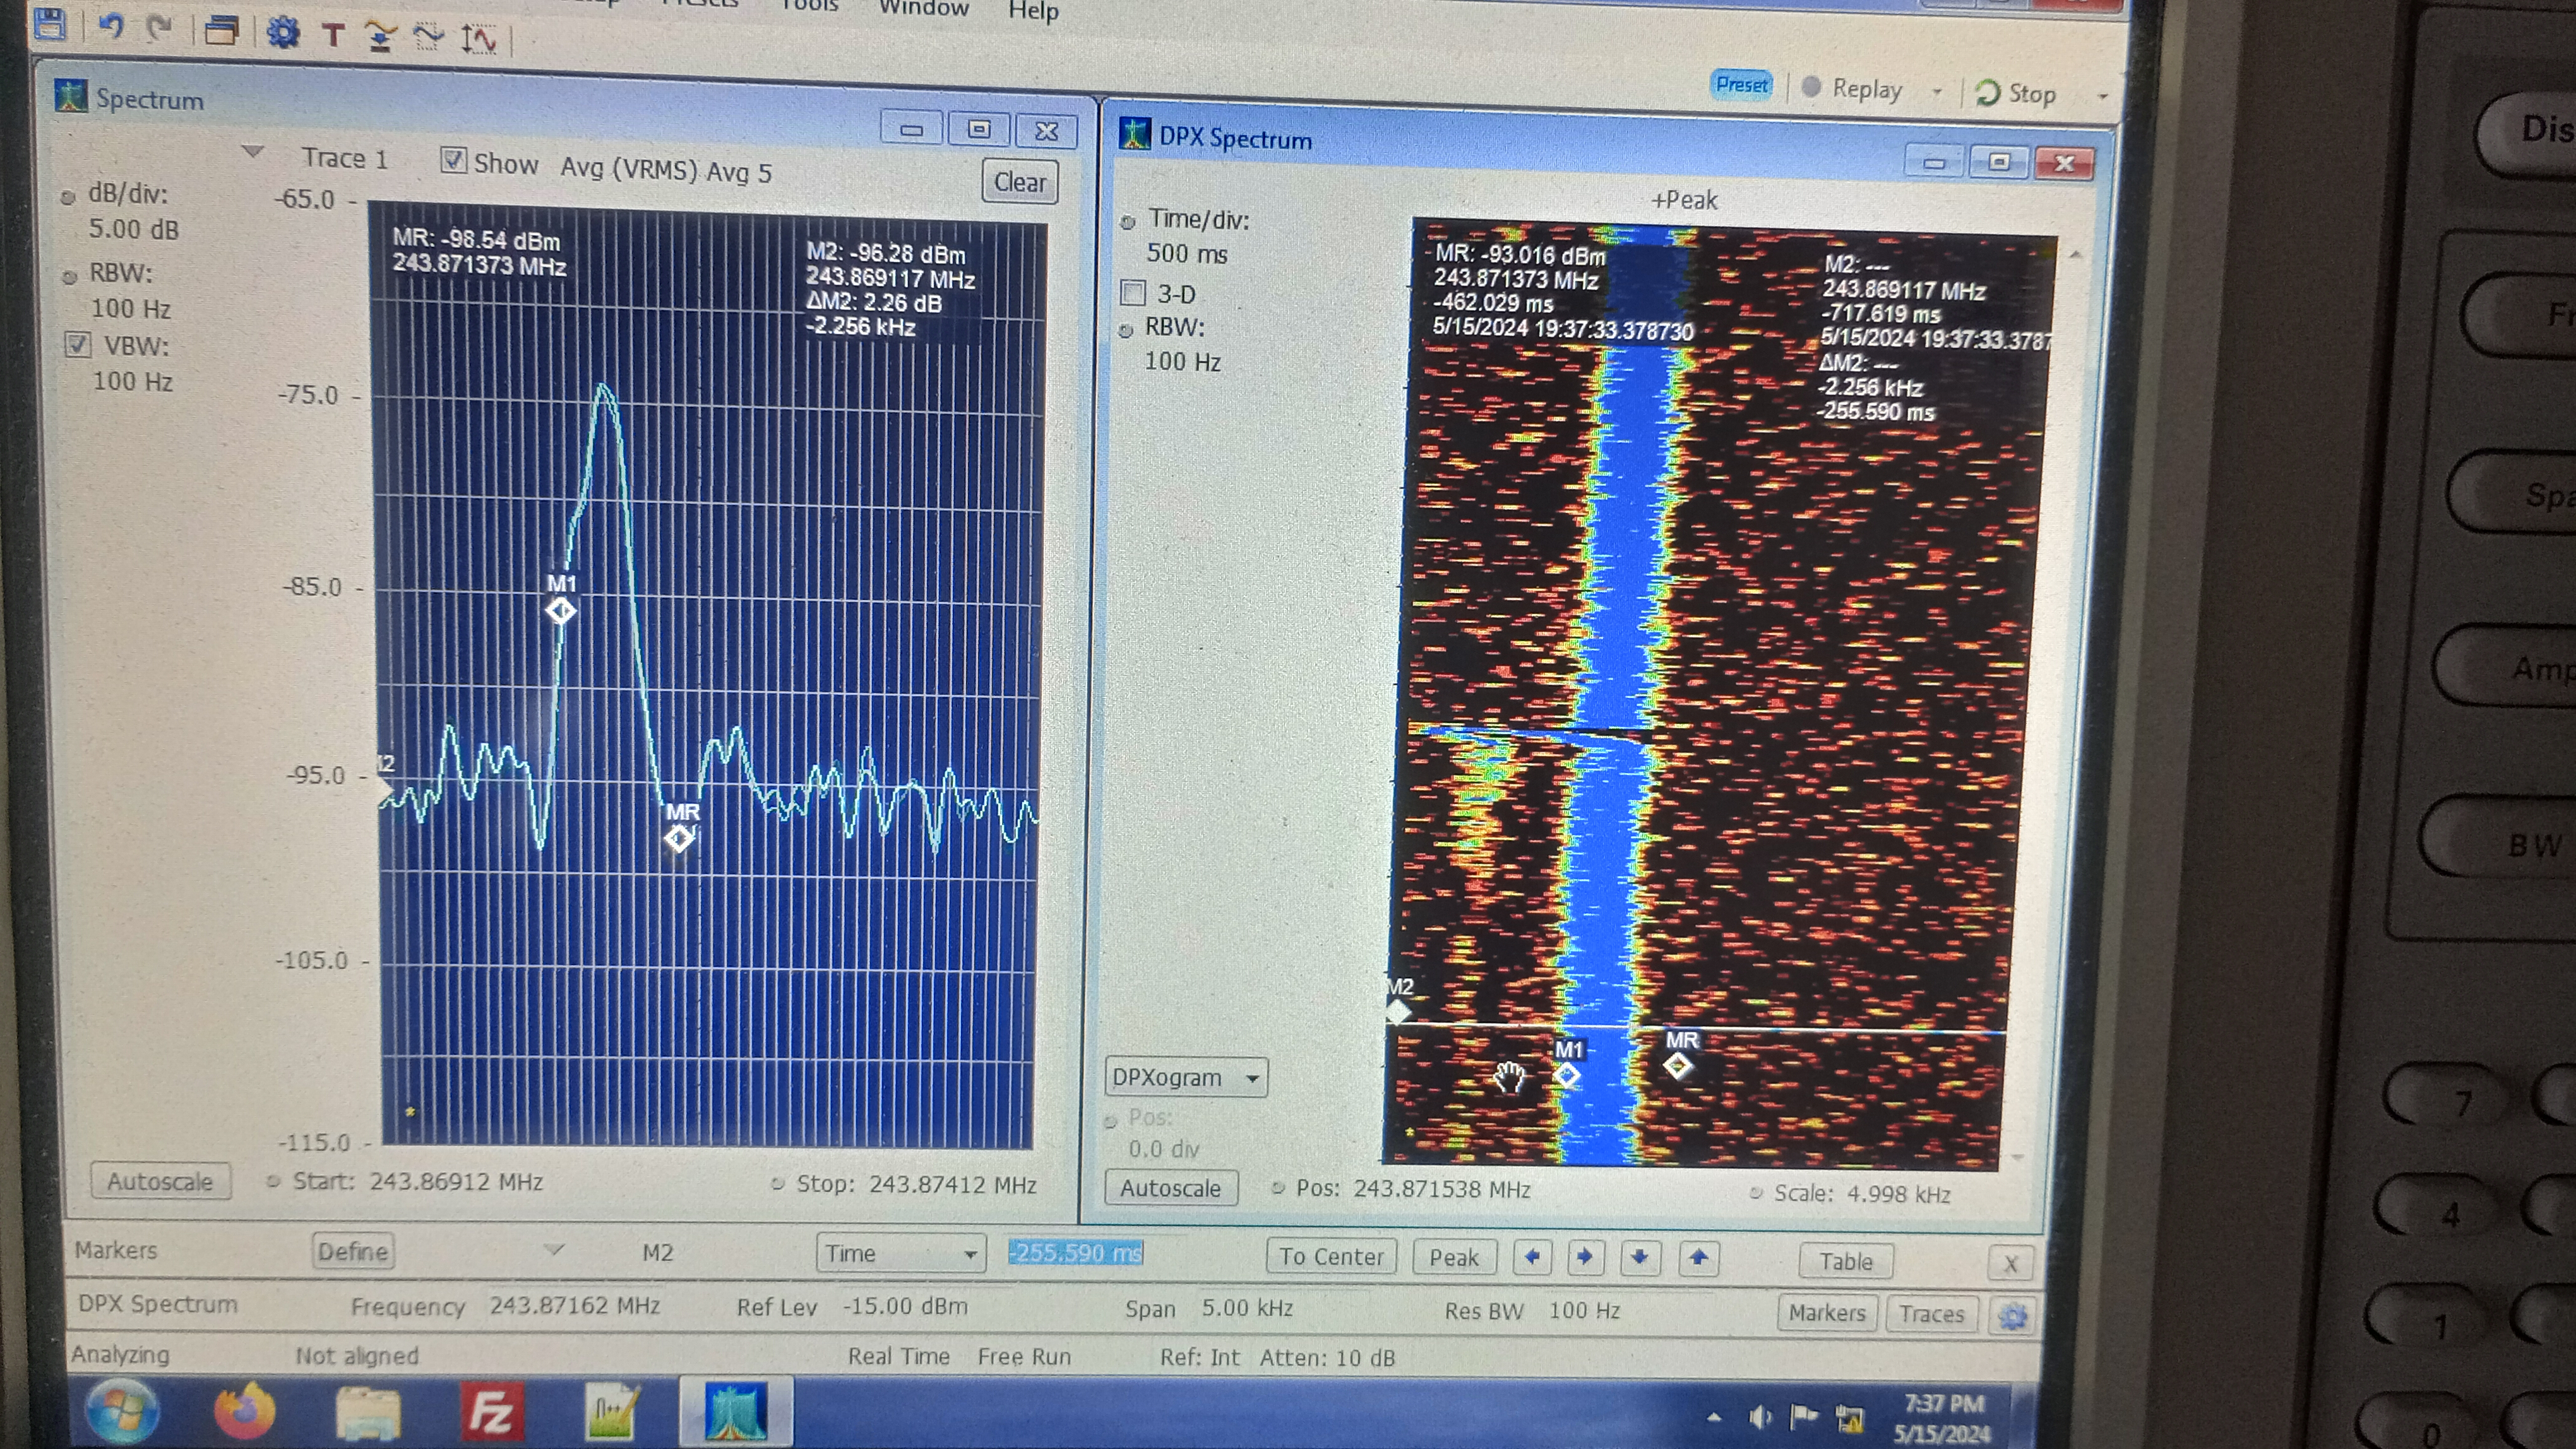Click the Preset button
The image size is (2576, 1449).
click(1742, 84)
